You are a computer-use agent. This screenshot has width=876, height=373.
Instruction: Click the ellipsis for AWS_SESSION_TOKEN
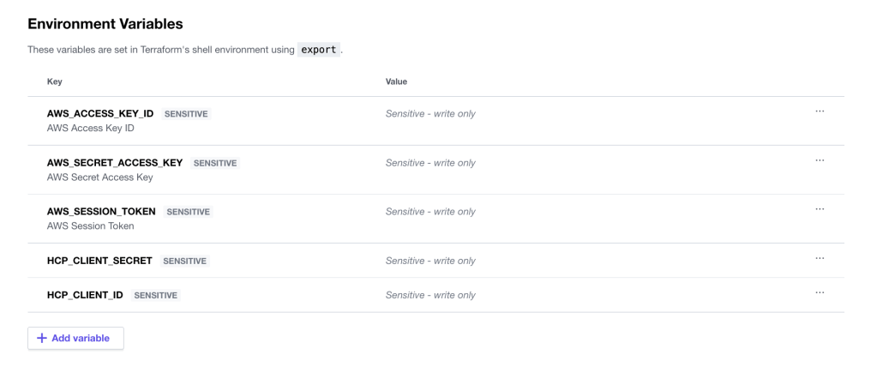(x=819, y=209)
